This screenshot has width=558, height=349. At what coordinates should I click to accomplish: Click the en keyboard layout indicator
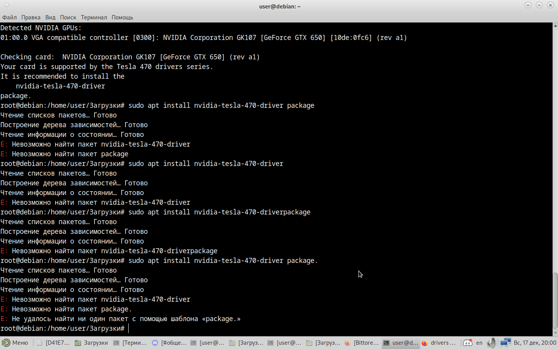[x=479, y=343]
